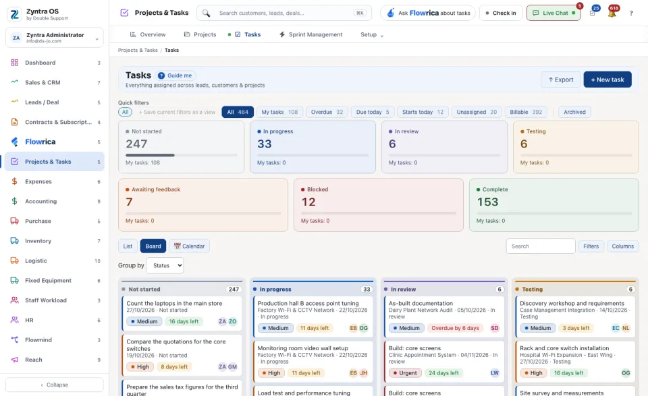Screen dimensions: 648x396
Task: Click the Staff Workload people icon
Action: click(x=14, y=300)
